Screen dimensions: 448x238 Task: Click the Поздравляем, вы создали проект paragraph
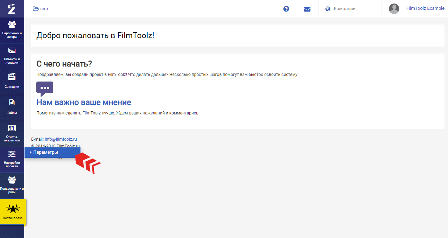(167, 75)
